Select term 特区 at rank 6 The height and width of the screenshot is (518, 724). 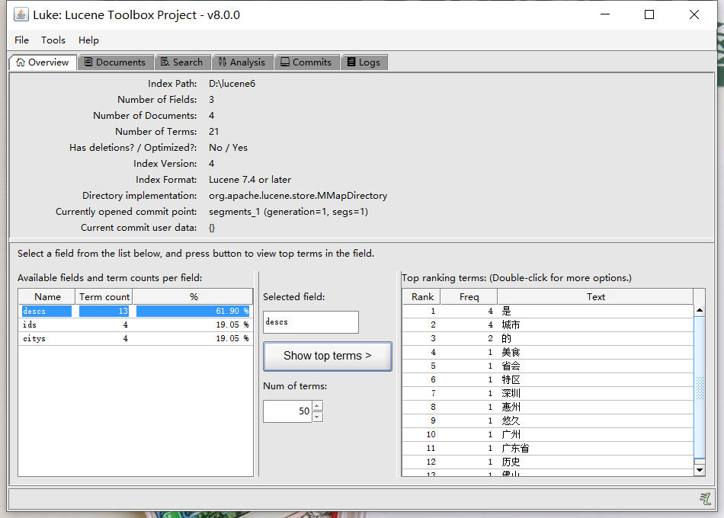(x=548, y=379)
